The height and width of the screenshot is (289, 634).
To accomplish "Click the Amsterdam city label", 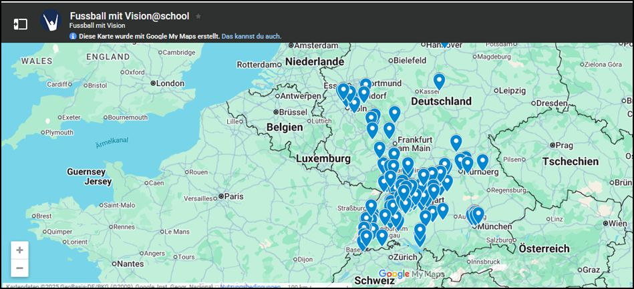I will click(316, 45).
